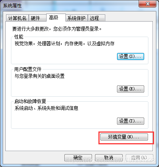Open the 环境变量(N) dialog
The width and height of the screenshot is (159, 167).
(x=124, y=137)
